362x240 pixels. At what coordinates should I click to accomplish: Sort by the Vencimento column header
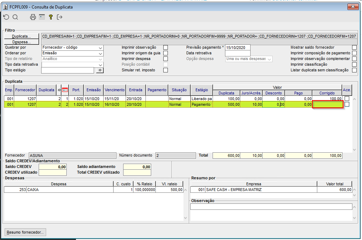pyautogui.click(x=115, y=90)
